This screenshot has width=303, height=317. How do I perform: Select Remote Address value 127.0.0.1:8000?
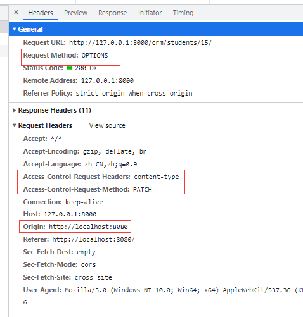click(107, 80)
